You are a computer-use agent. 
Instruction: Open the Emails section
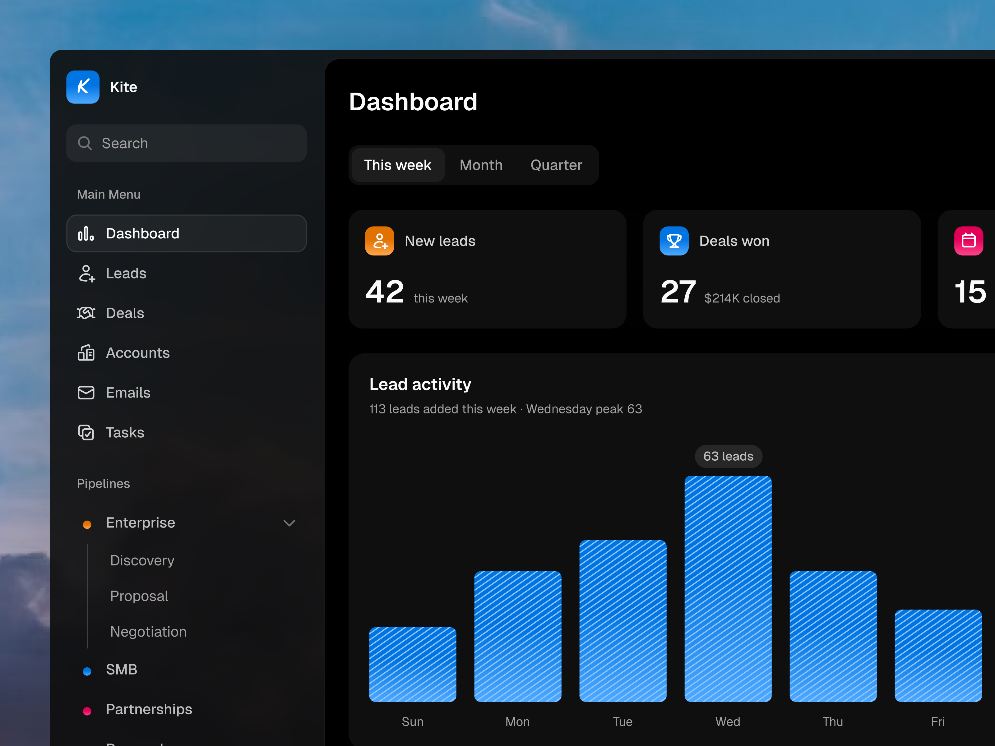(187, 393)
